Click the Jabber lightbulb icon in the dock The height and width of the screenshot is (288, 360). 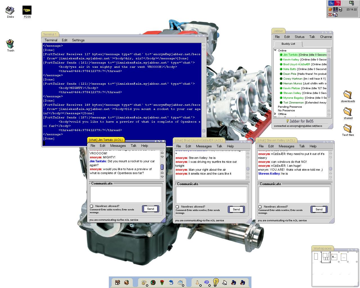(x=216, y=282)
